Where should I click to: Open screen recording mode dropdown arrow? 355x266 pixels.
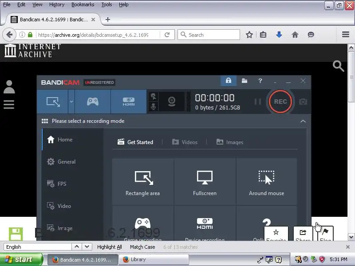pyautogui.click(x=71, y=102)
